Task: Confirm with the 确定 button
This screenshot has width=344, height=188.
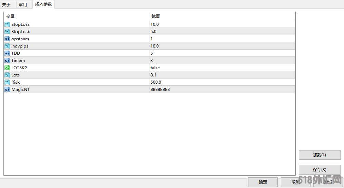Action: [263, 182]
